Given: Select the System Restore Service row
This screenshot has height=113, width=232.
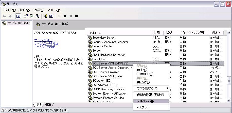Looking at the screenshot, I should click(x=155, y=98).
